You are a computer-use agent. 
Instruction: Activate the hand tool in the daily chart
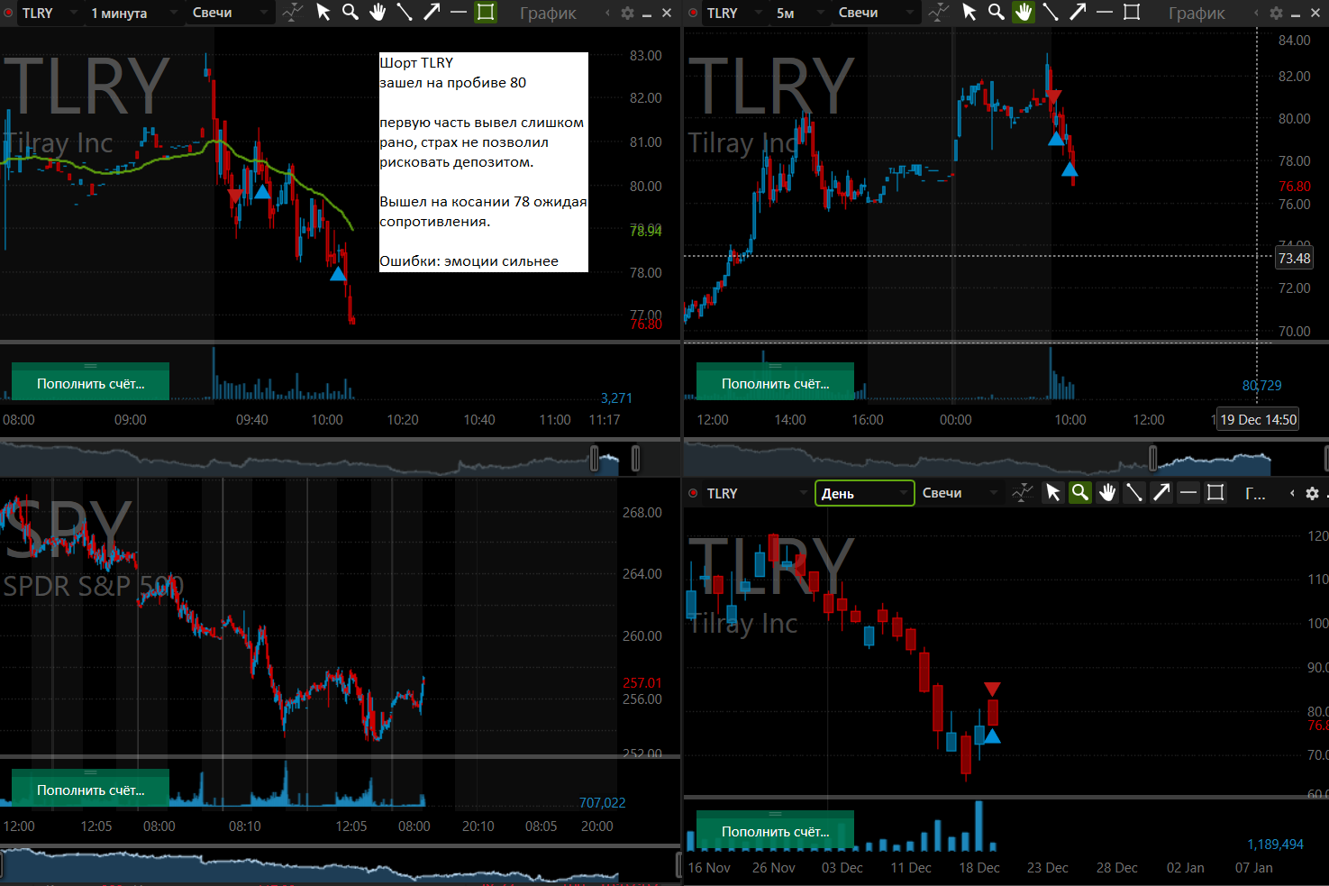(x=1107, y=493)
